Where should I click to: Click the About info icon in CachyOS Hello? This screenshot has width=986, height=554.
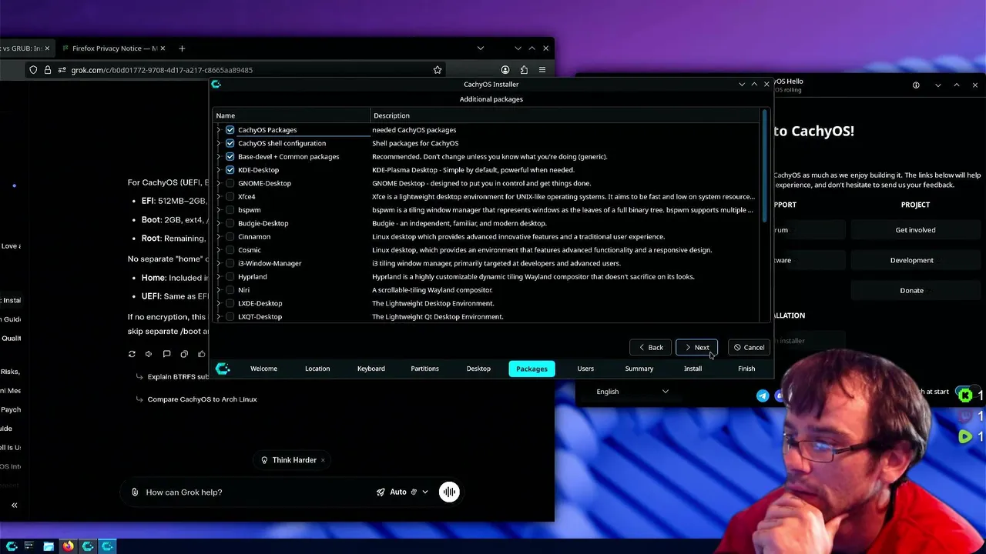[x=916, y=85]
